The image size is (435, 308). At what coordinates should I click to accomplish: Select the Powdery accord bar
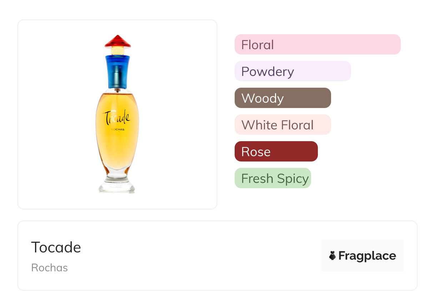coord(292,71)
